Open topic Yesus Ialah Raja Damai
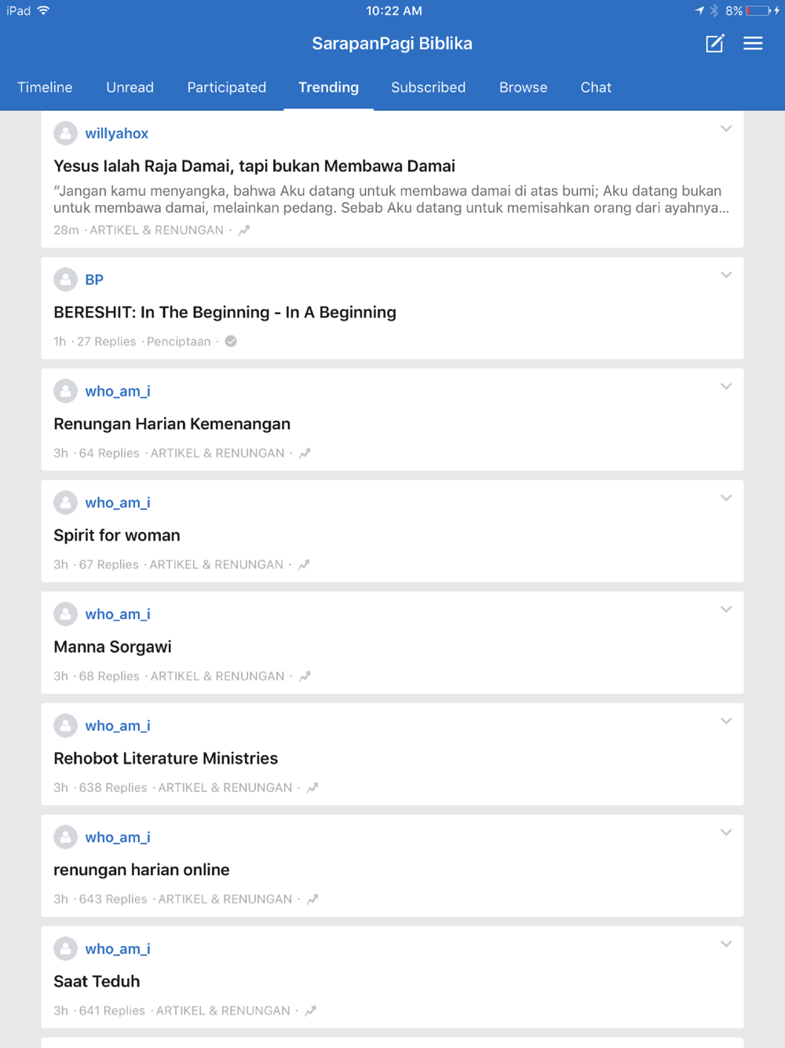This screenshot has height=1048, width=785. click(x=254, y=167)
